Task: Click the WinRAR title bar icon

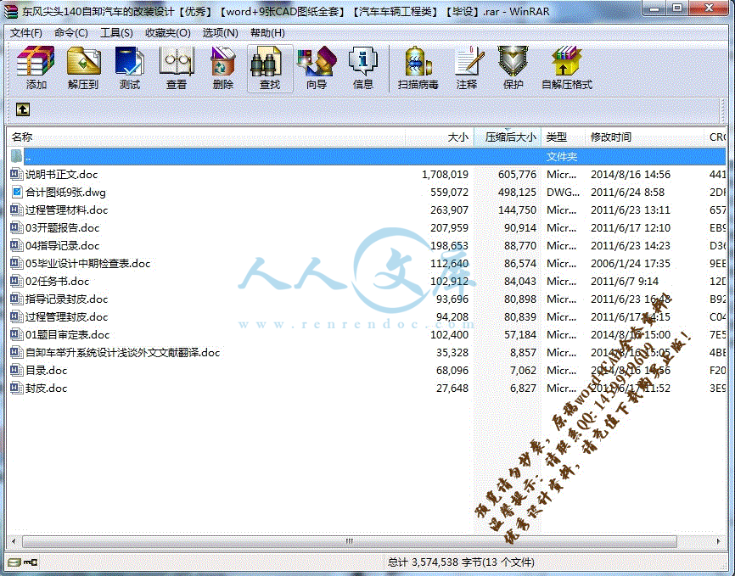Action: (x=11, y=11)
